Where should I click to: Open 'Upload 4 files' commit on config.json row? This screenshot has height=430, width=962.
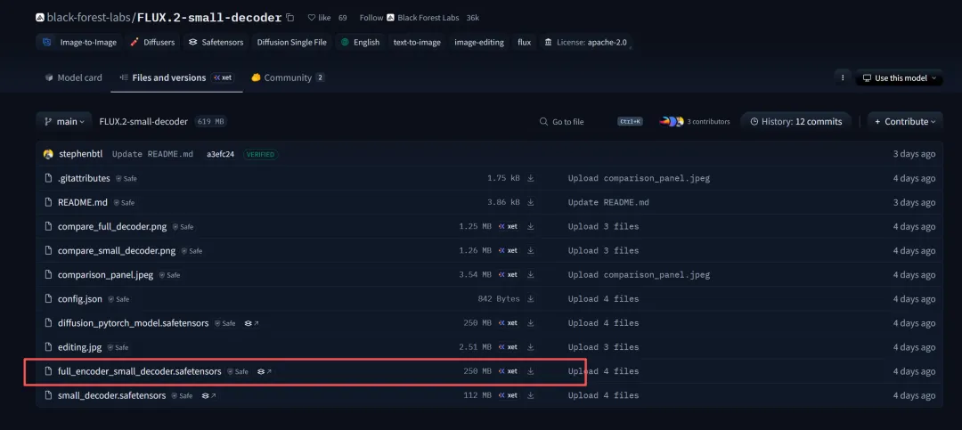tap(603, 299)
